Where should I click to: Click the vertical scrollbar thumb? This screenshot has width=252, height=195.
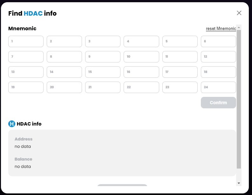[x=239, y=99]
